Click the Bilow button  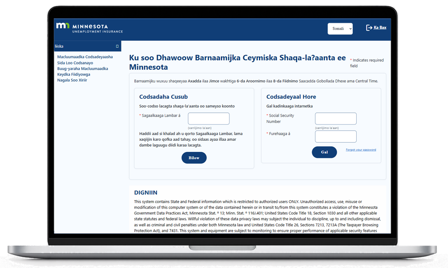coord(194,158)
